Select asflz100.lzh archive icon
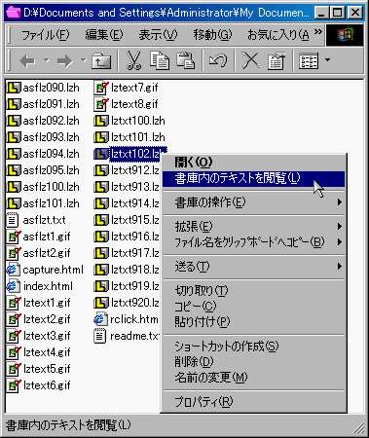 tap(14, 187)
